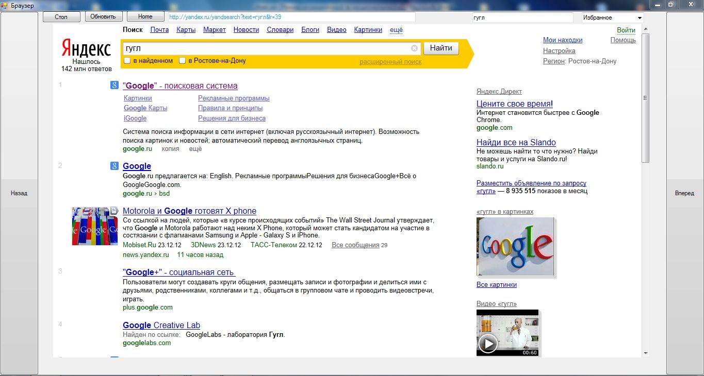Open the Карты tab link

186,30
